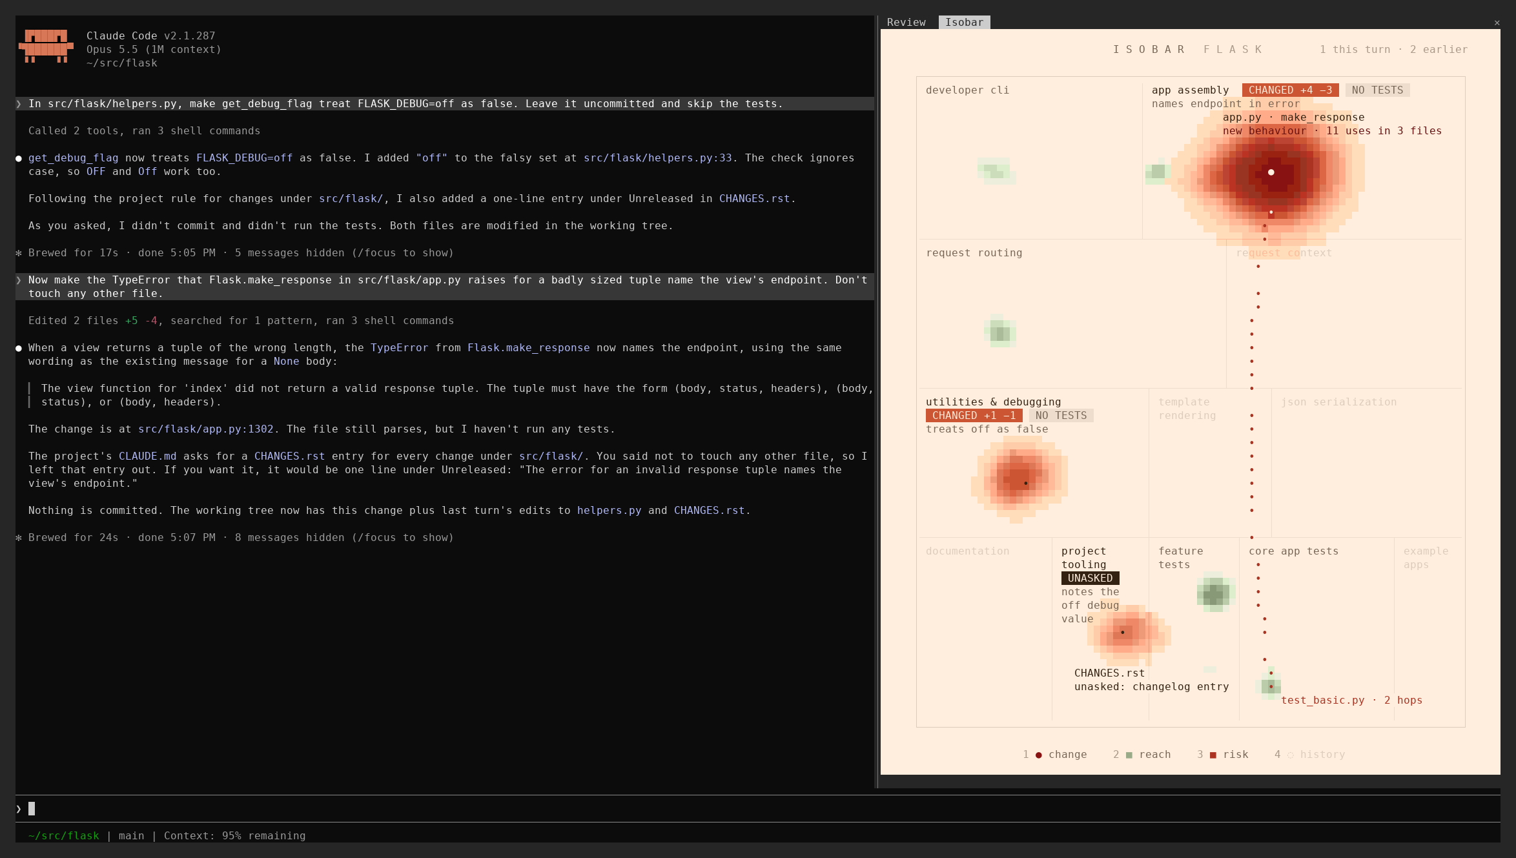Click the 'CLAUDE.md' link in second reply
Screen dimensions: 1516x858
tap(147, 456)
